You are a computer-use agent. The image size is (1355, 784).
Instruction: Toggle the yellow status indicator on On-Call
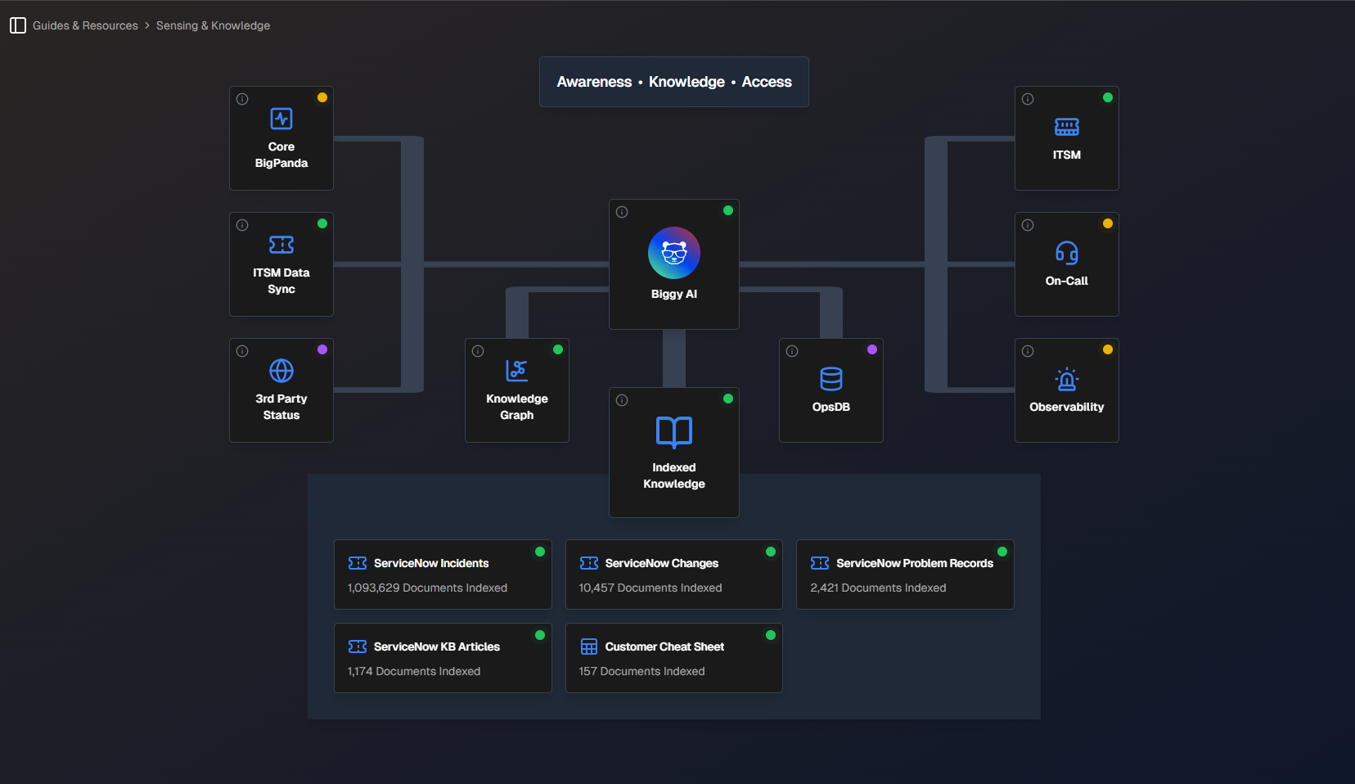coord(1108,222)
